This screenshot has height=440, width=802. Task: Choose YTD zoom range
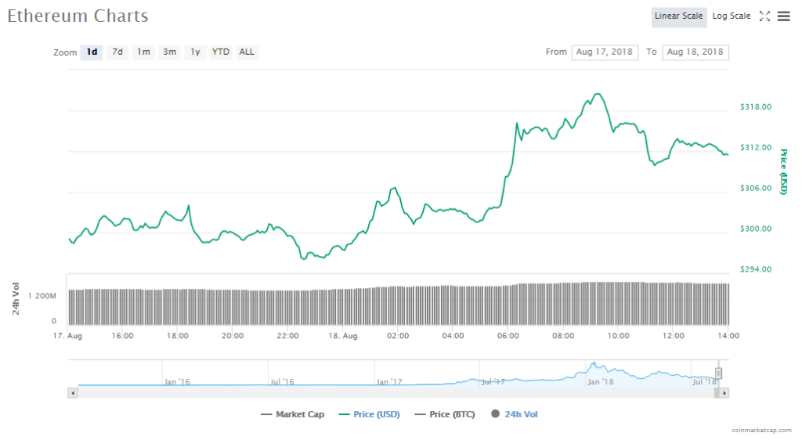[x=221, y=52]
